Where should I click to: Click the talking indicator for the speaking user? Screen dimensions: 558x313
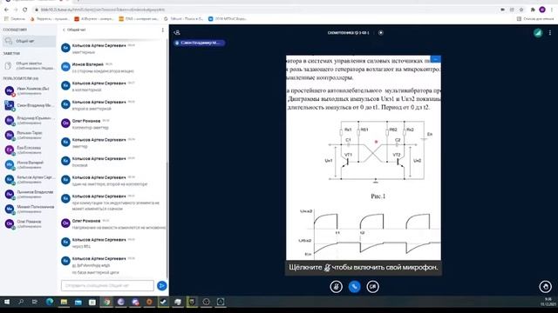tap(200, 43)
